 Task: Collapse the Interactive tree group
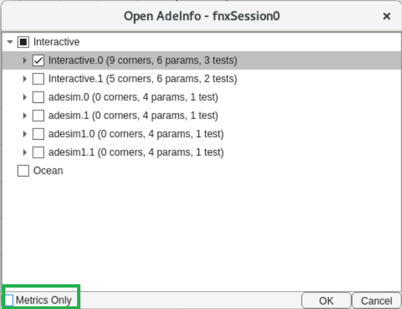coord(9,42)
